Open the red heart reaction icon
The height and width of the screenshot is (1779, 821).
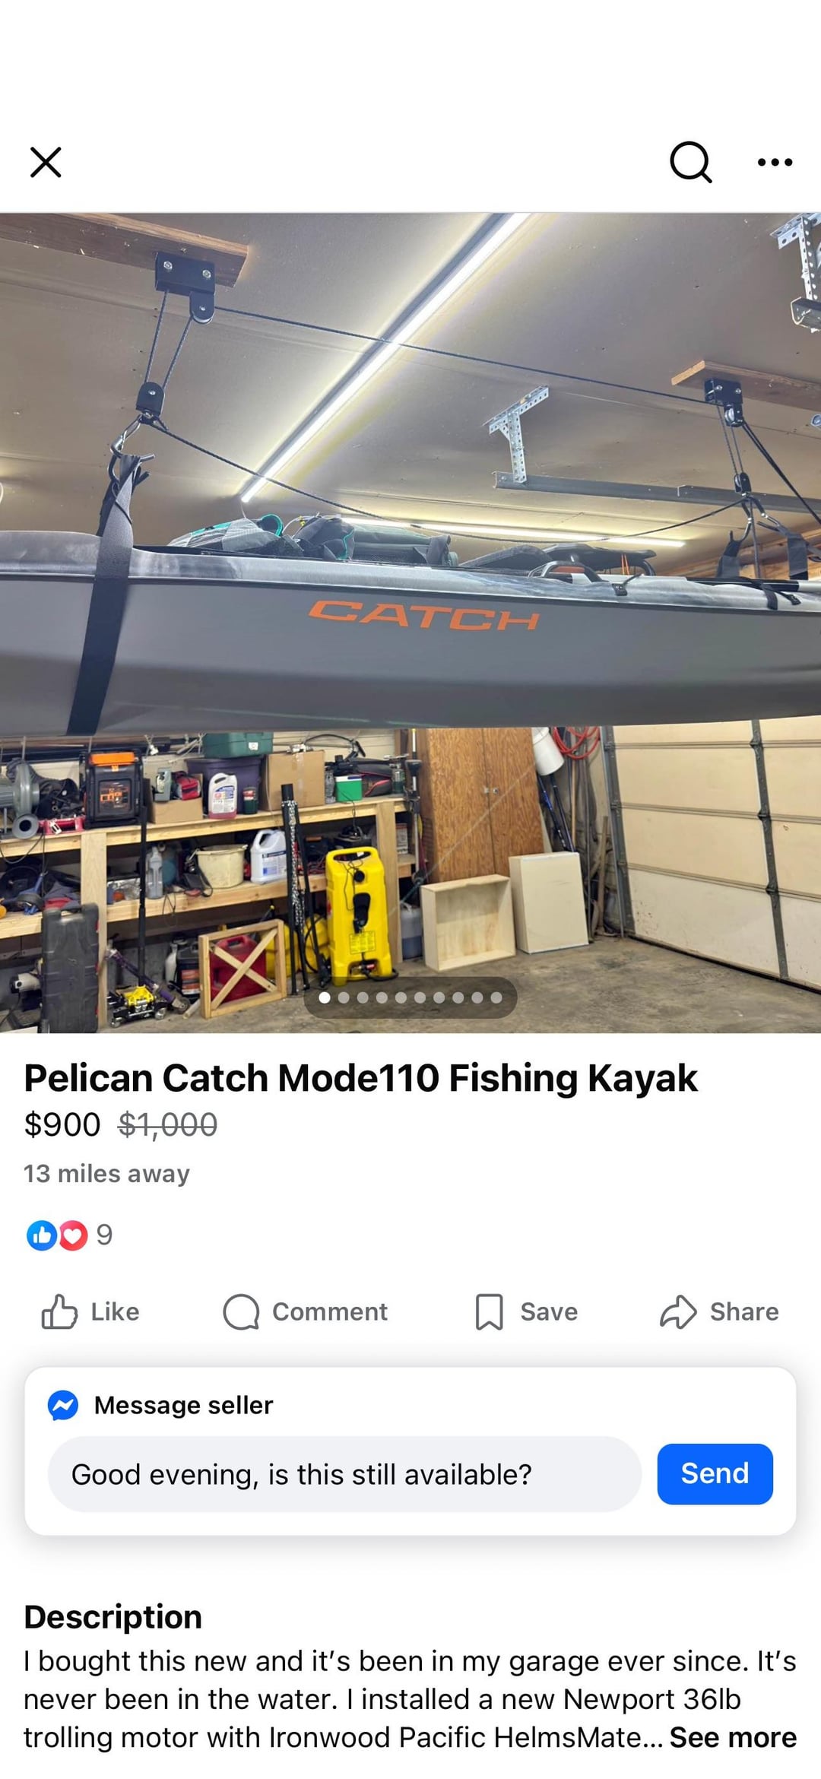pos(73,1235)
